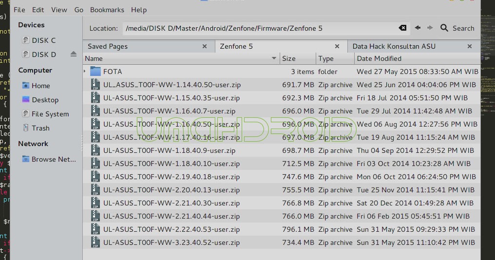Click the Browse Network sidebar entry
Screen dimensions: 495x260
54,159
